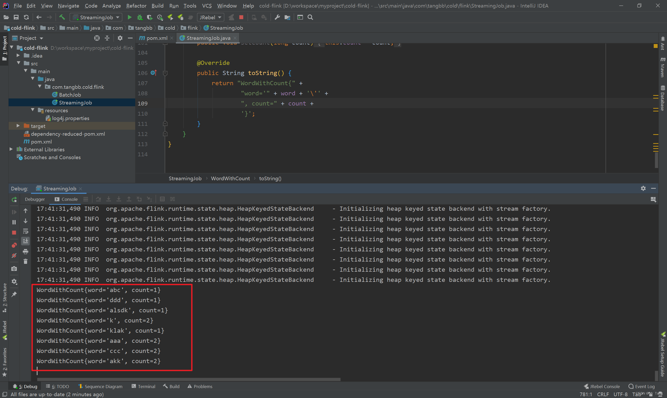Stop the debug session with the red square
Image resolution: width=667 pixels, height=398 pixels.
(14, 233)
